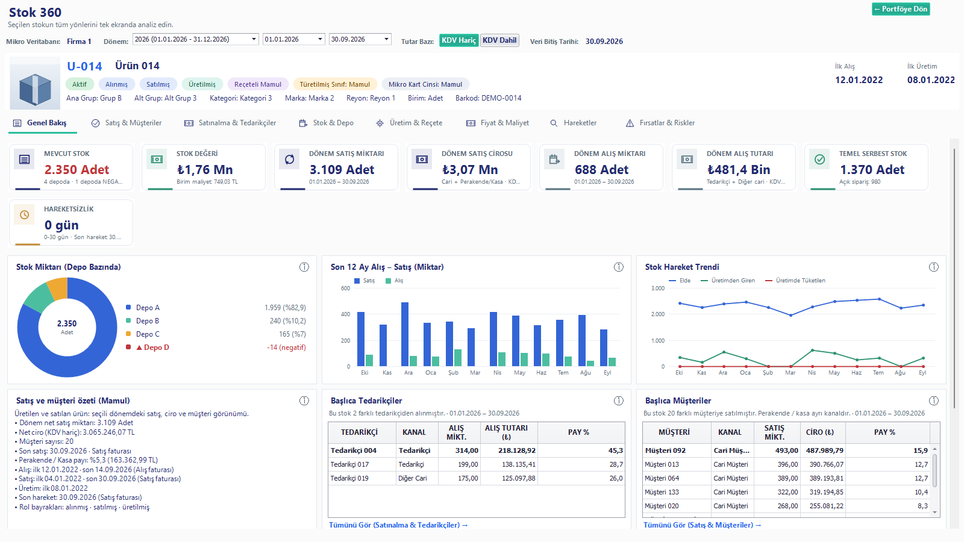Click the Dönem Satış Cirosu card icon

point(422,160)
